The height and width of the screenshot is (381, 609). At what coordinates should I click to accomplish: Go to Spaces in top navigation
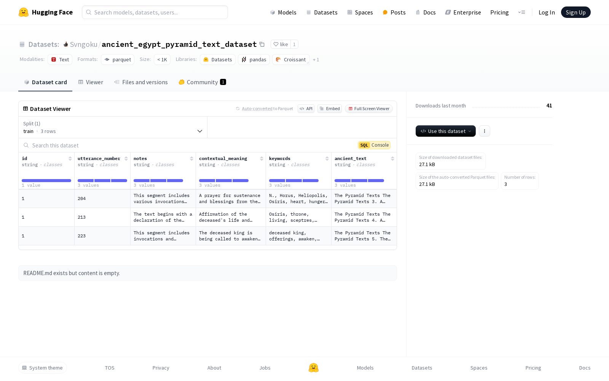360,12
